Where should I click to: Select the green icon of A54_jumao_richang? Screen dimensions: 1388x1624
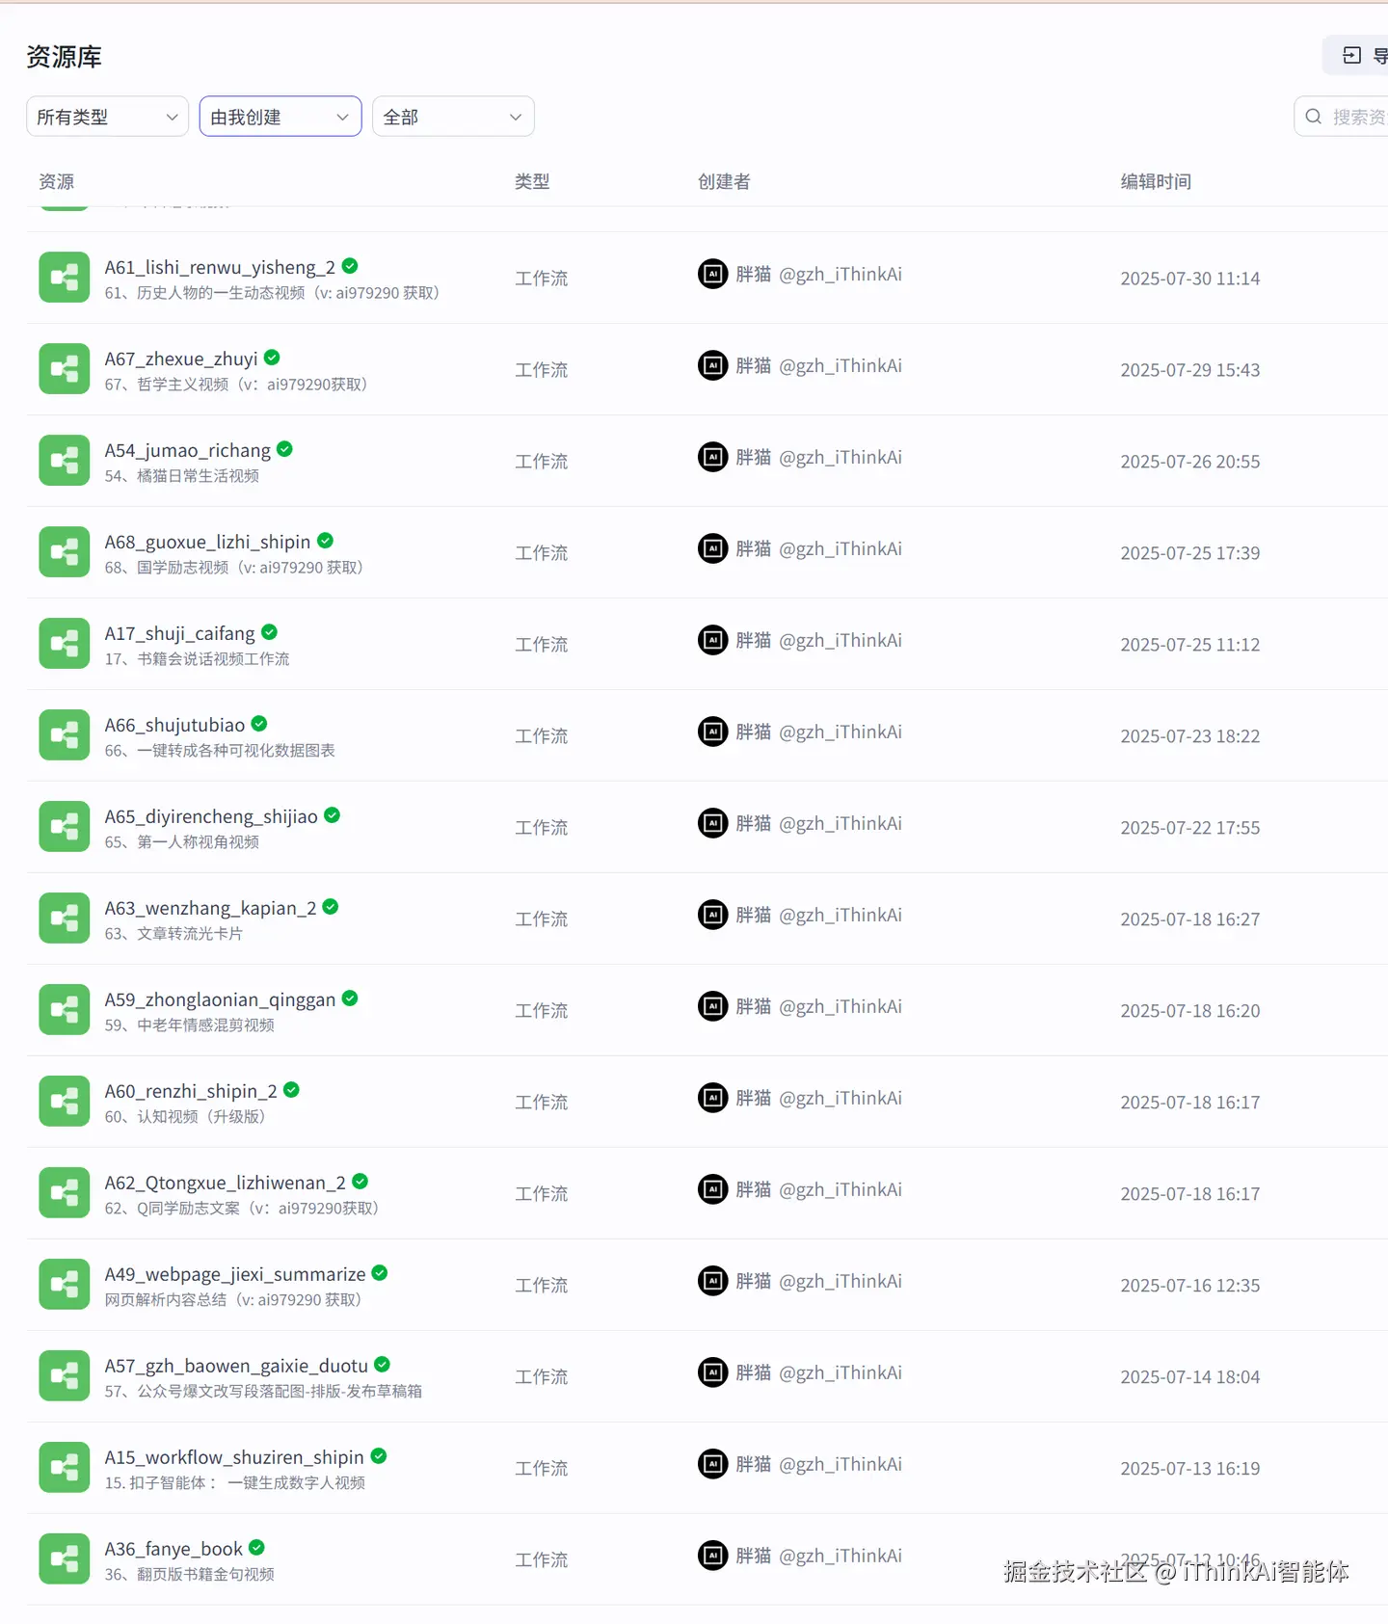pos(64,461)
